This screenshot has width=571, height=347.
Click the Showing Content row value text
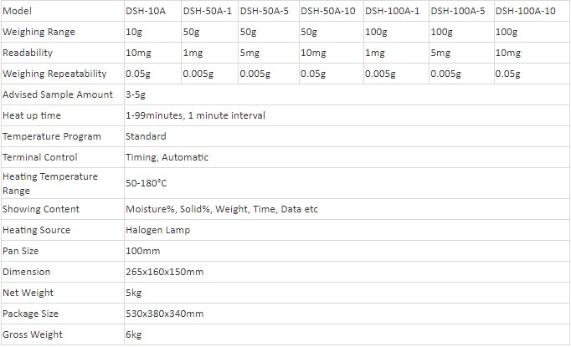(x=221, y=210)
